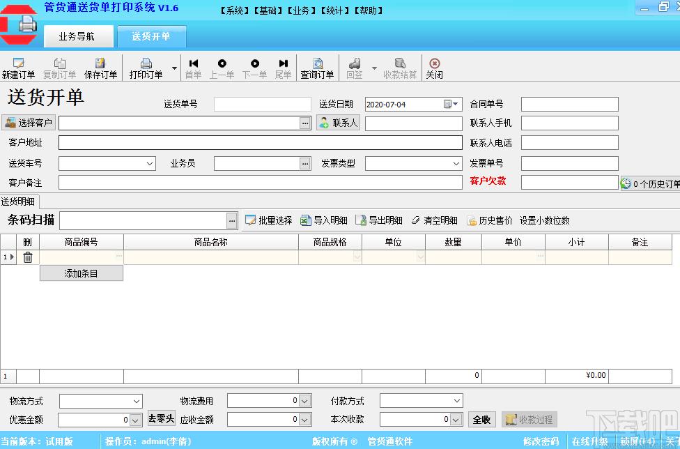Focus the 联系人电话 input field
Viewport: 680px width, 449px height.
point(569,143)
